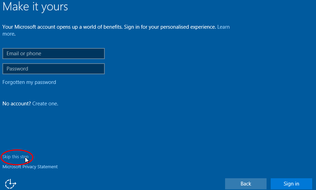316x190 pixels.
Task: Click the Make it yours heading
Action: pyautogui.click(x=35, y=7)
